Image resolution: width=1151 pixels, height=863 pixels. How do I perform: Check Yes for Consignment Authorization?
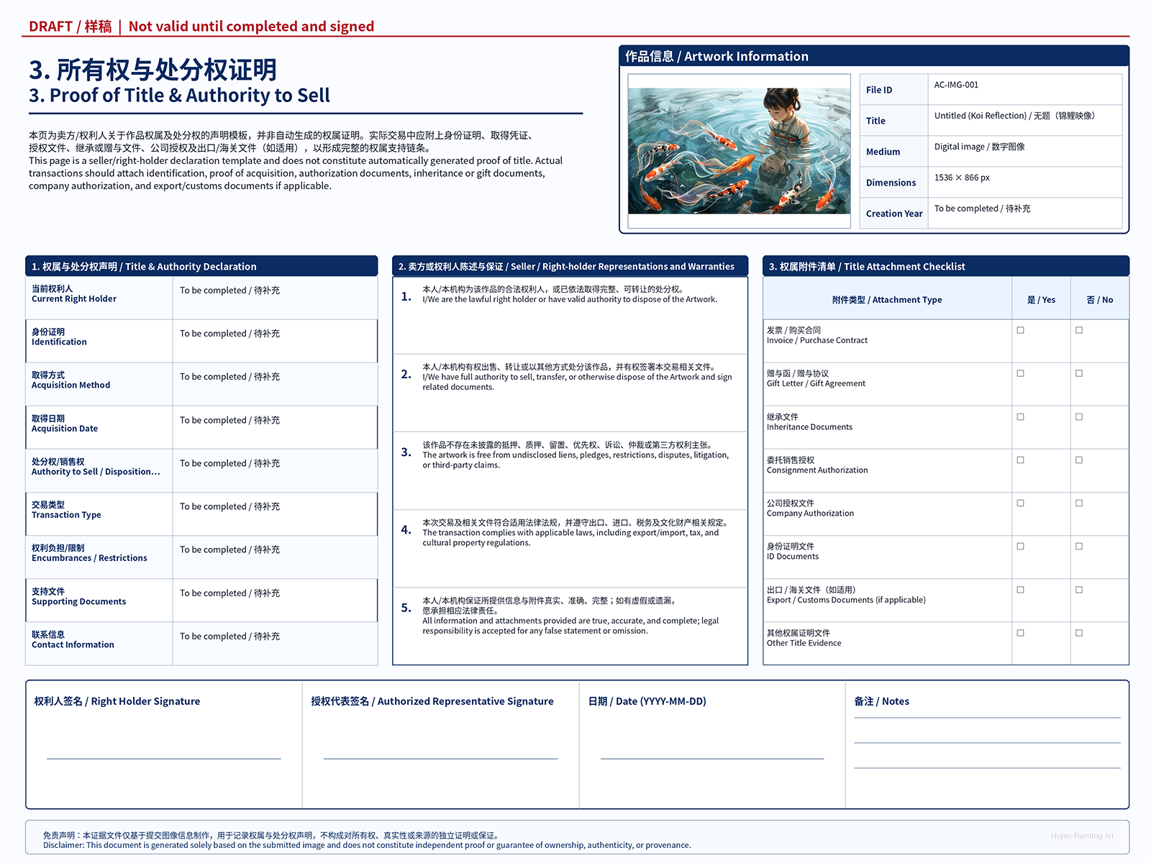pyautogui.click(x=1020, y=460)
